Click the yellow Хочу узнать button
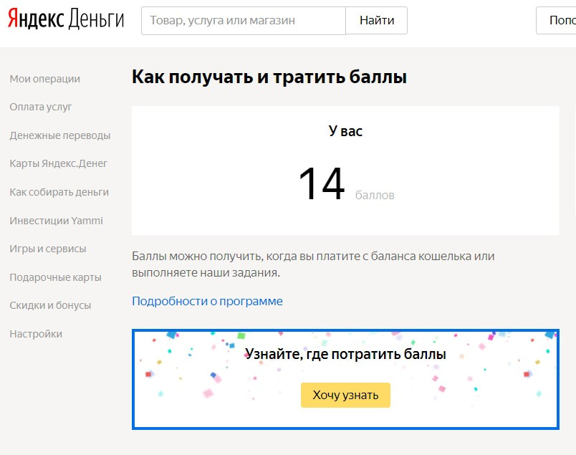Image resolution: width=576 pixels, height=455 pixels. coord(345,395)
